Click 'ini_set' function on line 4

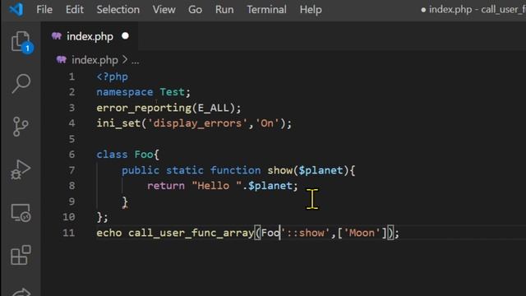coord(118,123)
